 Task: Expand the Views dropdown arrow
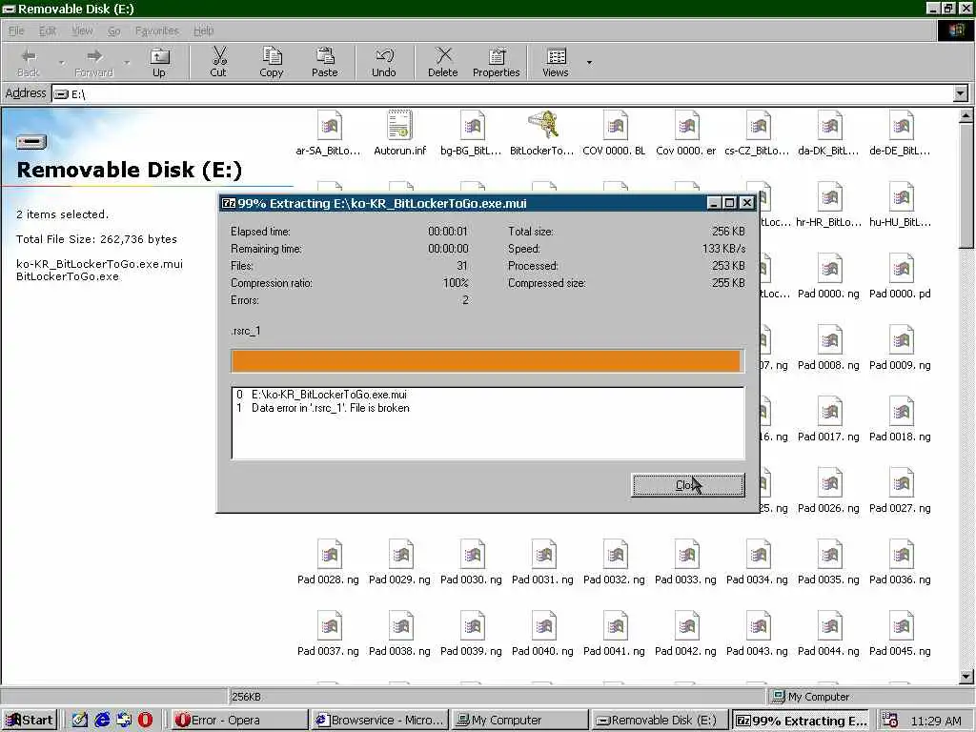tap(589, 62)
